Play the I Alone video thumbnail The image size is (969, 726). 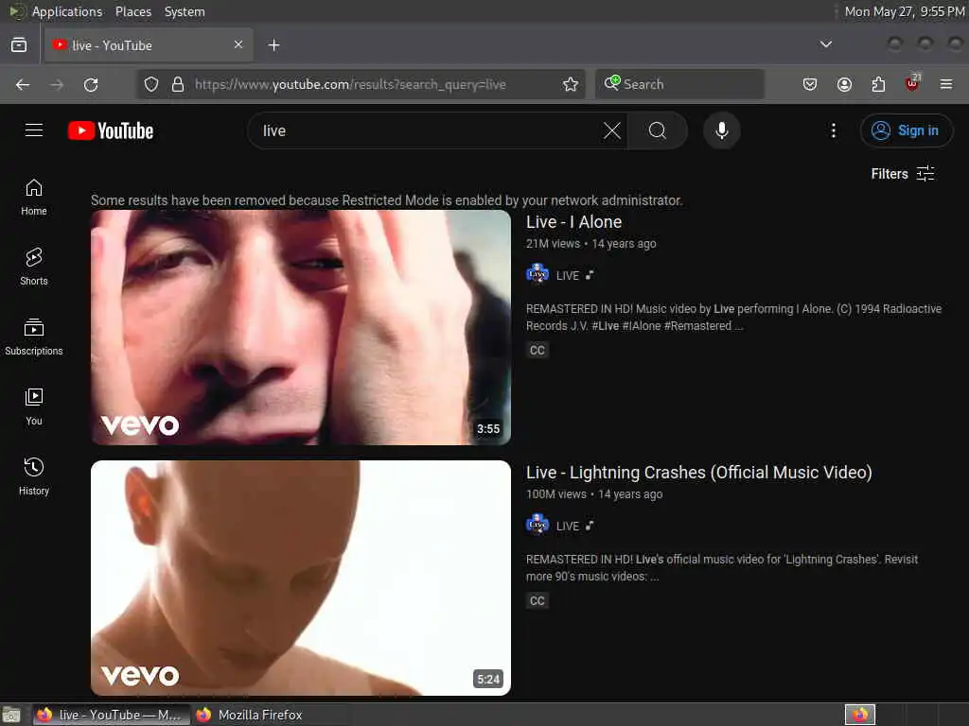[x=300, y=327]
